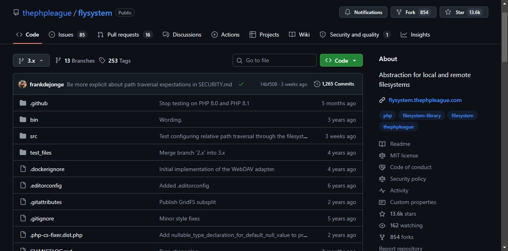The height and width of the screenshot is (251, 508).
Task: Open the .github folder
Action: 39,103
